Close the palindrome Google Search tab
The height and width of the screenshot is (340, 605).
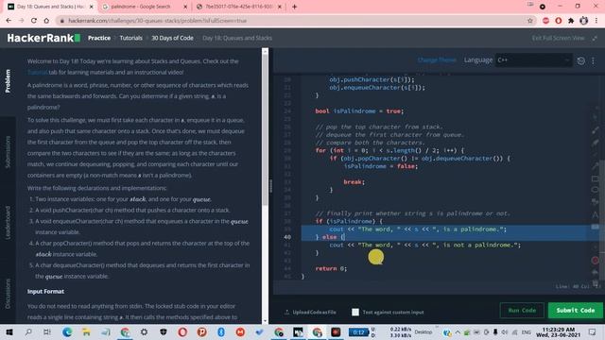click(x=185, y=7)
